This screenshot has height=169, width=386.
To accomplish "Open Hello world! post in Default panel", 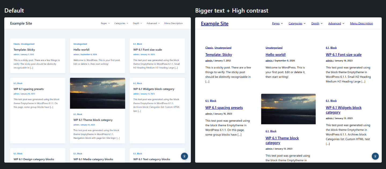I will tap(81, 49).
